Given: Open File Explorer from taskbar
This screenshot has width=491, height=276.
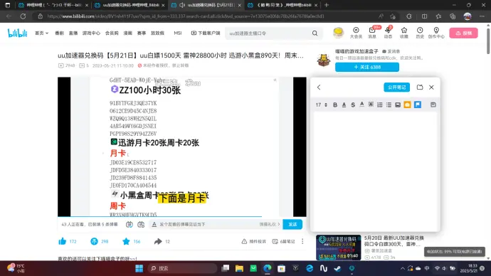Looking at the screenshot, I should coord(239,268).
